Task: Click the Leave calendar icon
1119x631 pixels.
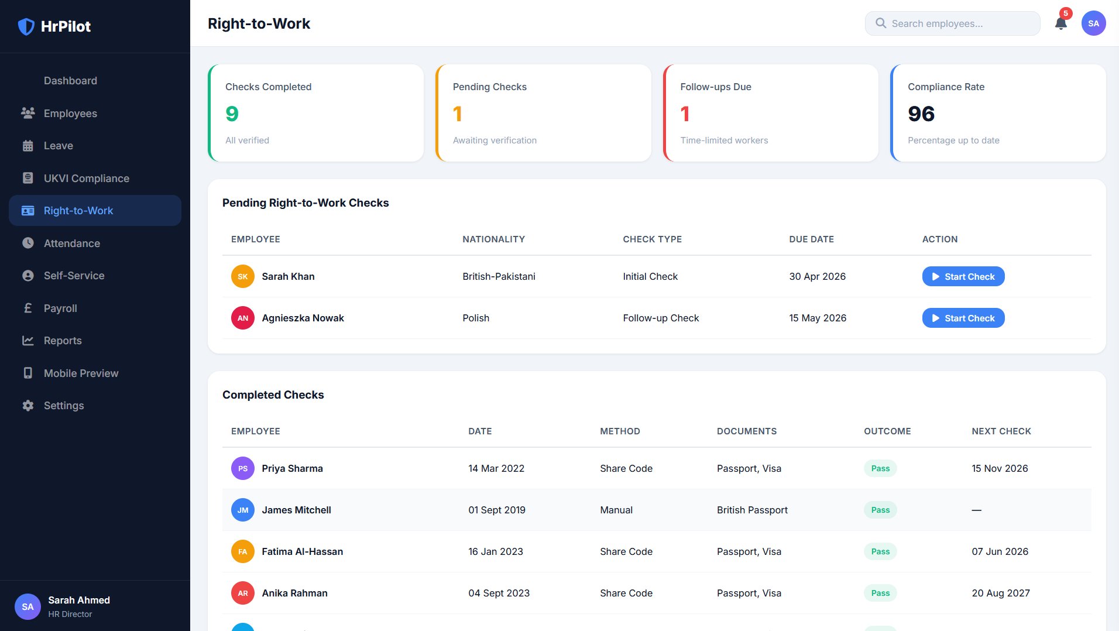Action: tap(28, 146)
